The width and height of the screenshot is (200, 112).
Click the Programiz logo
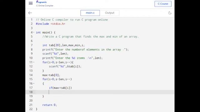tap(42, 2)
